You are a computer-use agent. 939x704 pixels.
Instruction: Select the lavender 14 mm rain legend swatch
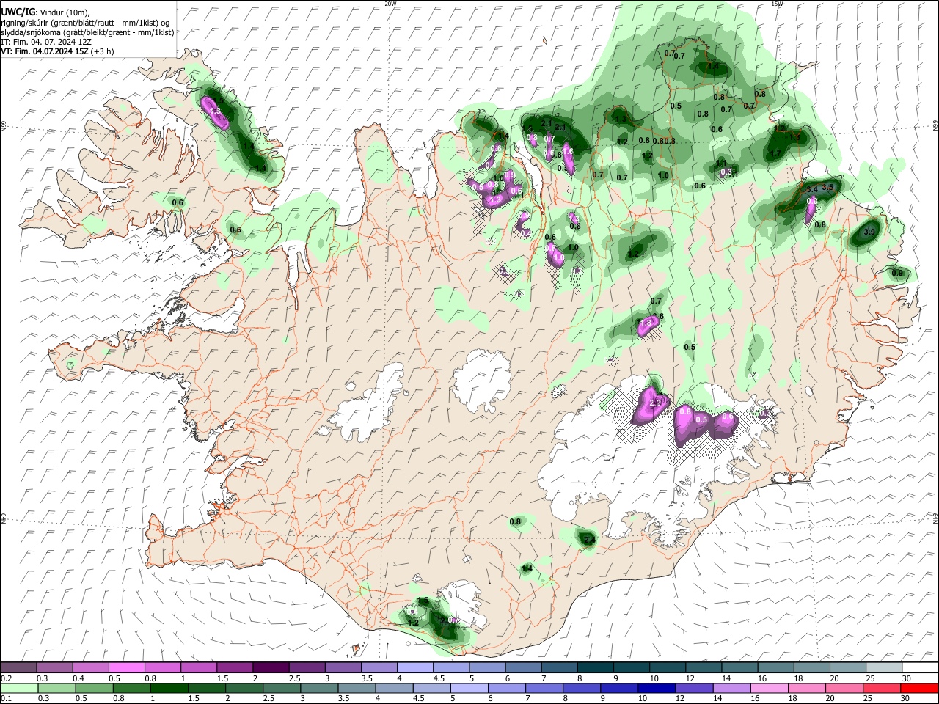731,689
